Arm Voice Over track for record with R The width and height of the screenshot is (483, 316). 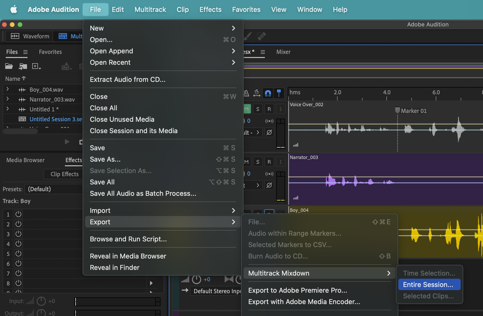[269, 109]
